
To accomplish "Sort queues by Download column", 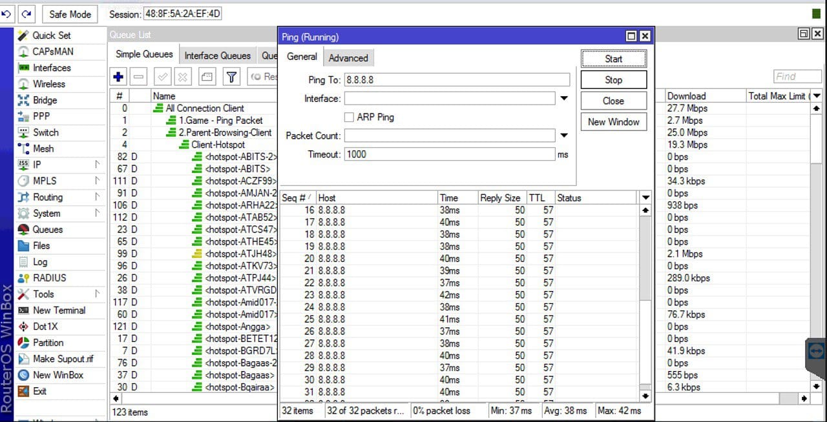I will click(x=706, y=96).
